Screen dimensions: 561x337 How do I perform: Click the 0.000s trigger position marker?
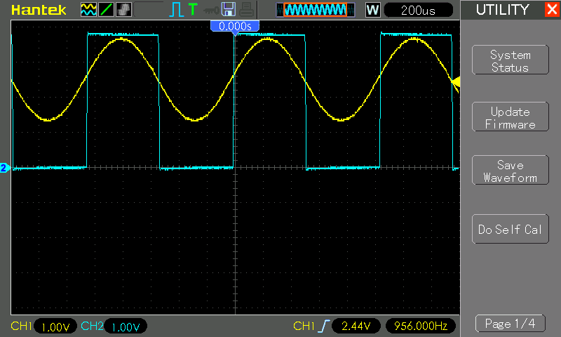(x=235, y=26)
